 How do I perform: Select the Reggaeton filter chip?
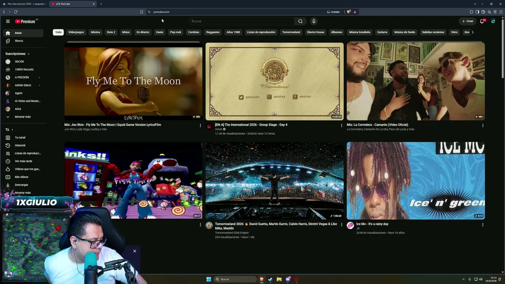(213, 32)
